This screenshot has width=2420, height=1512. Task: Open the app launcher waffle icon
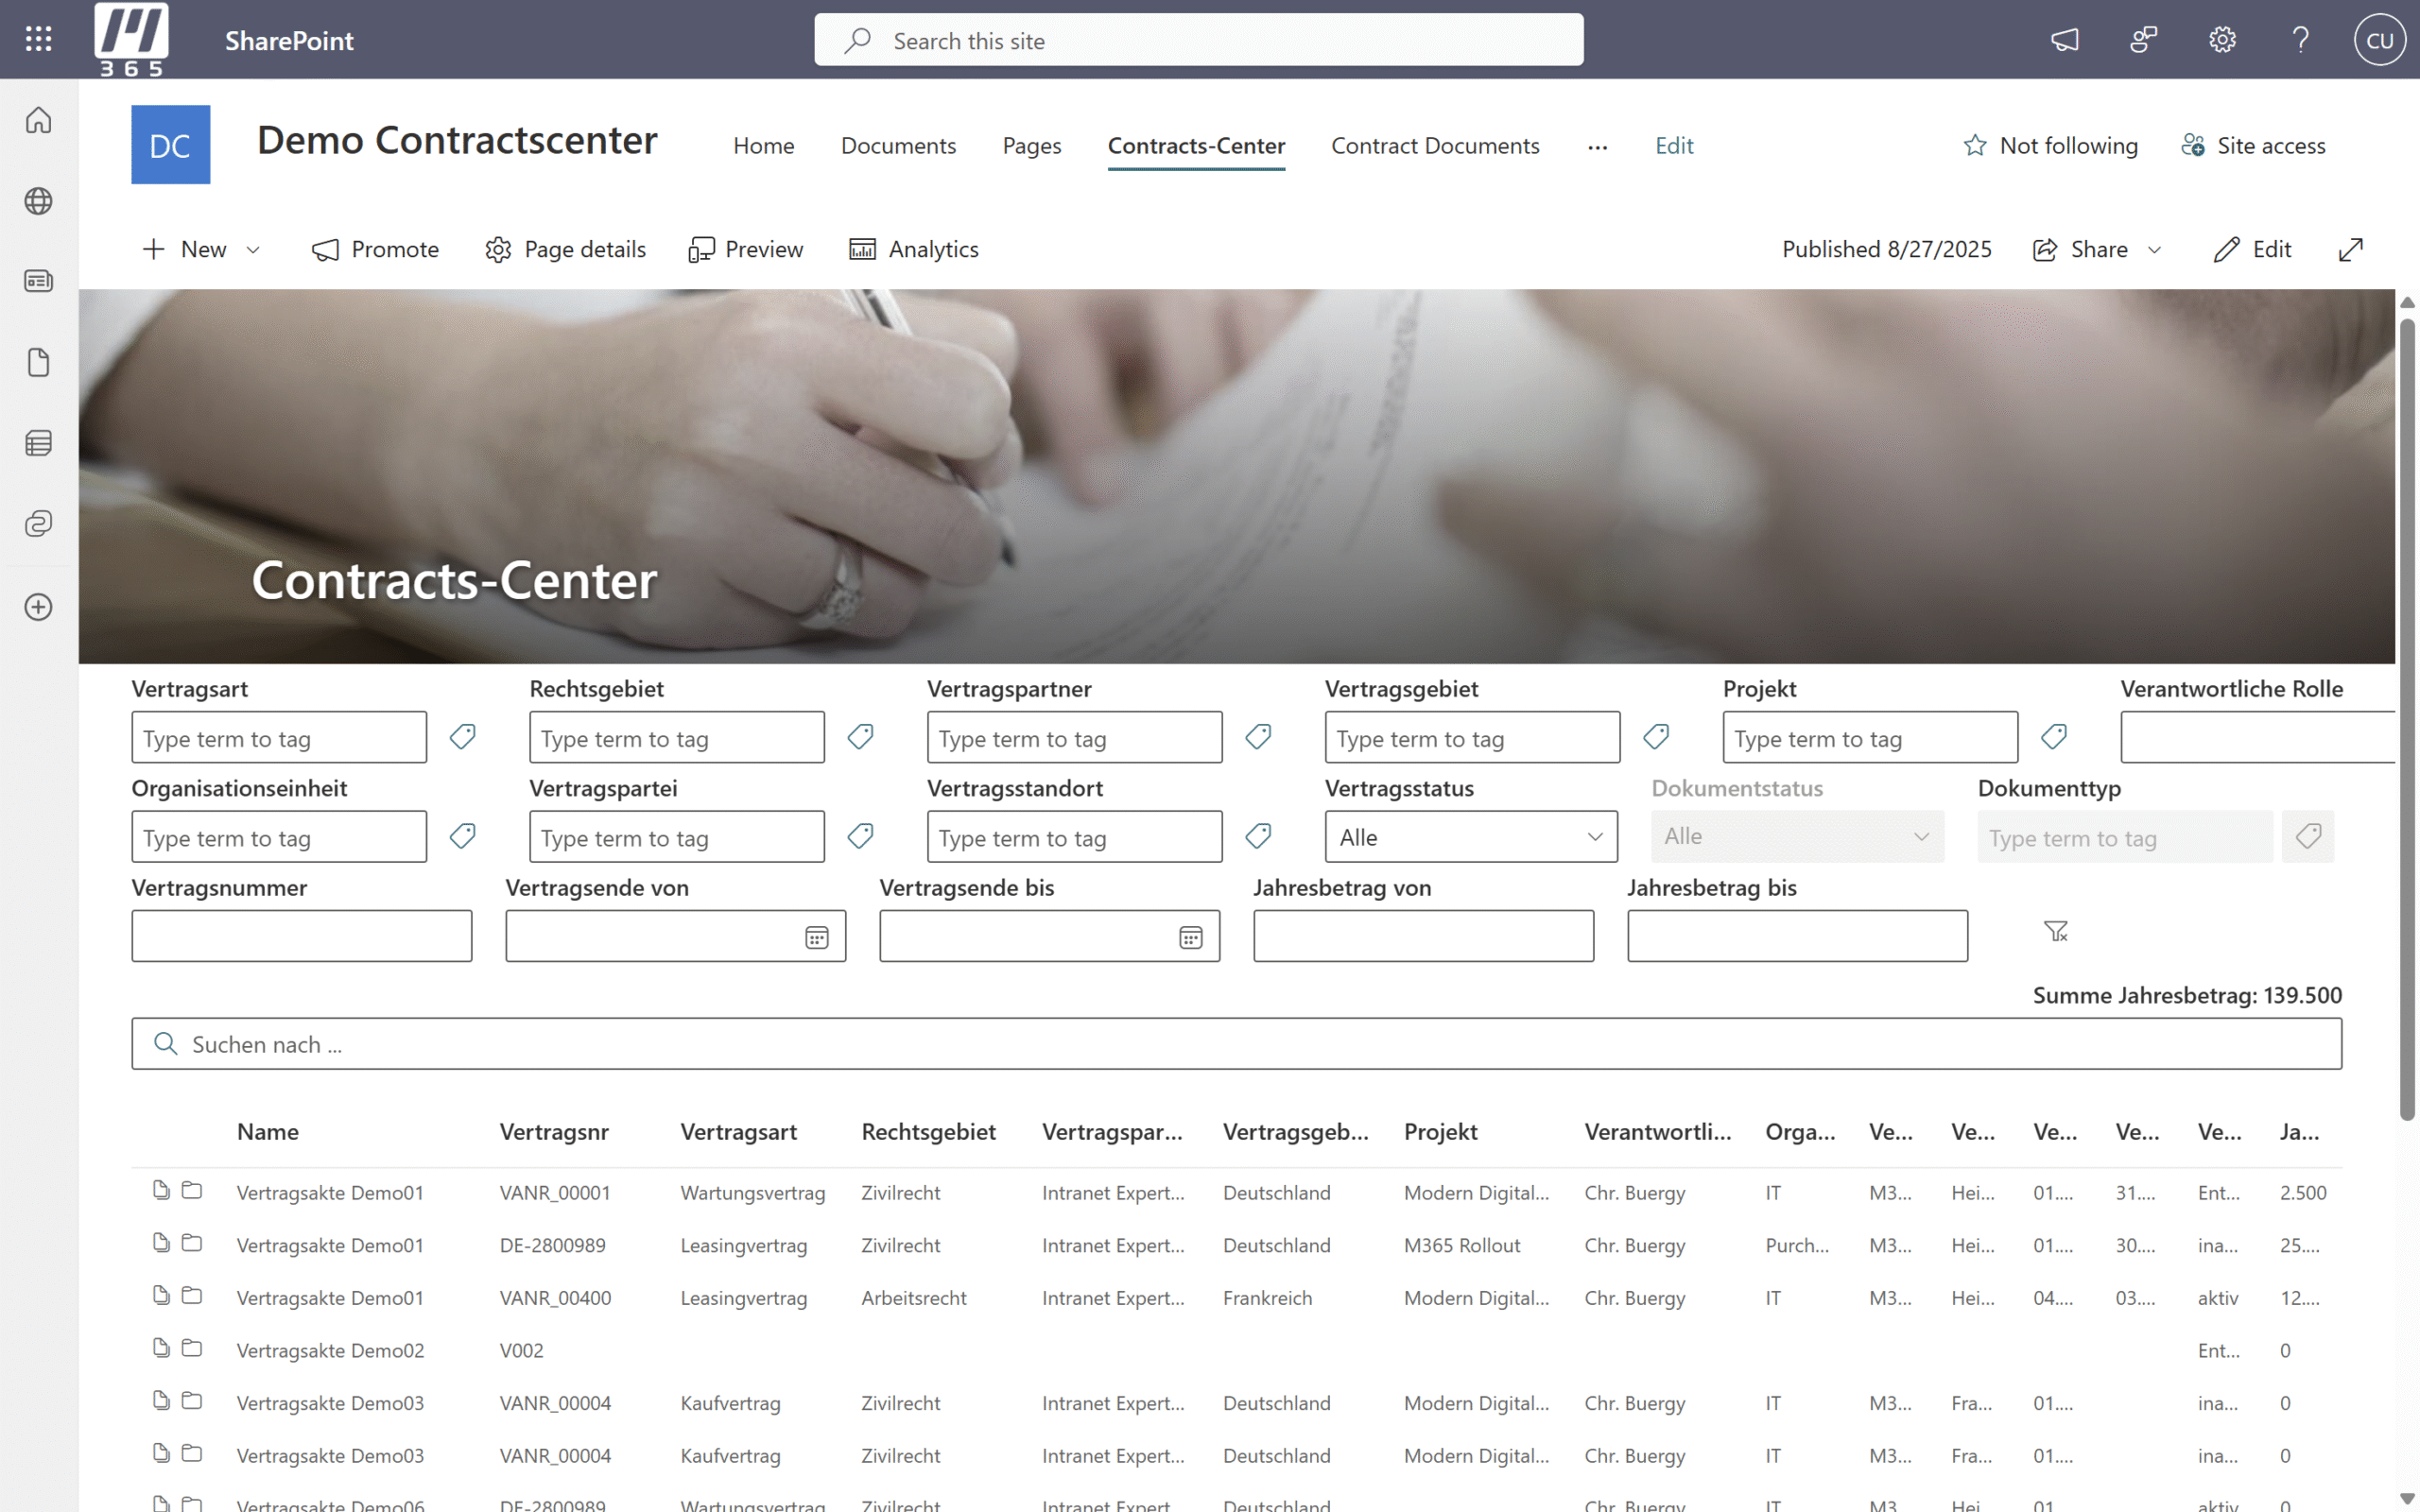(x=38, y=39)
